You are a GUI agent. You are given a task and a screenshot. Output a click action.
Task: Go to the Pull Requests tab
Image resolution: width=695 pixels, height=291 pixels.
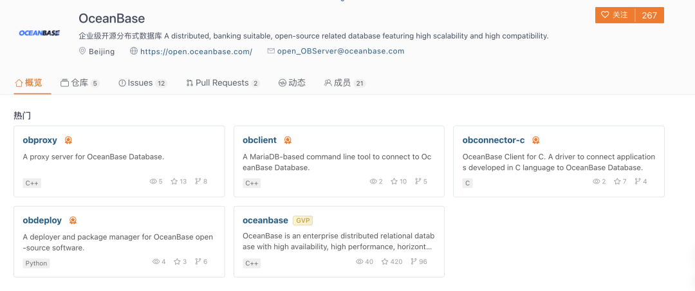coord(223,83)
